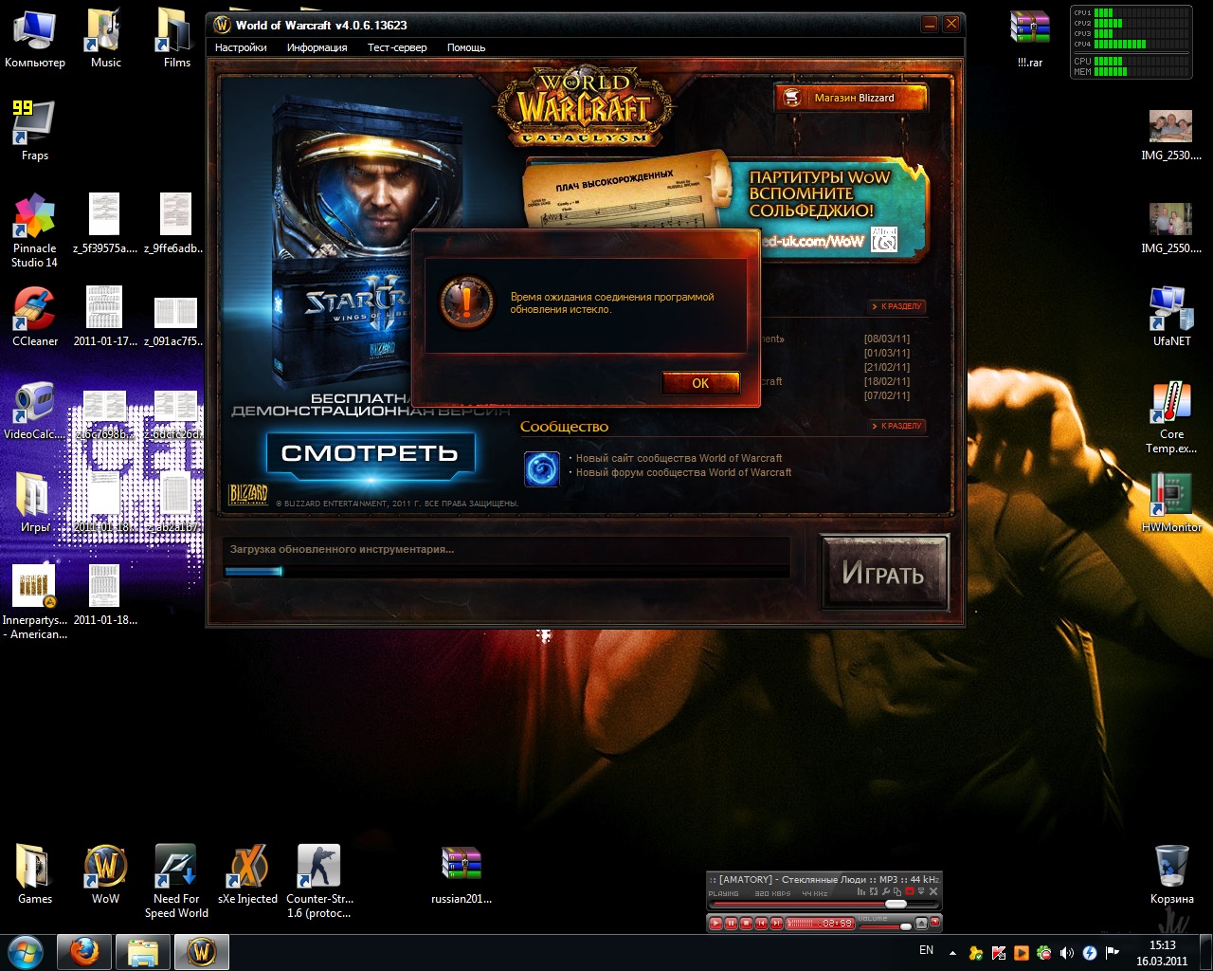Open music player settings wrench icon
The height and width of the screenshot is (971, 1213).
(886, 891)
